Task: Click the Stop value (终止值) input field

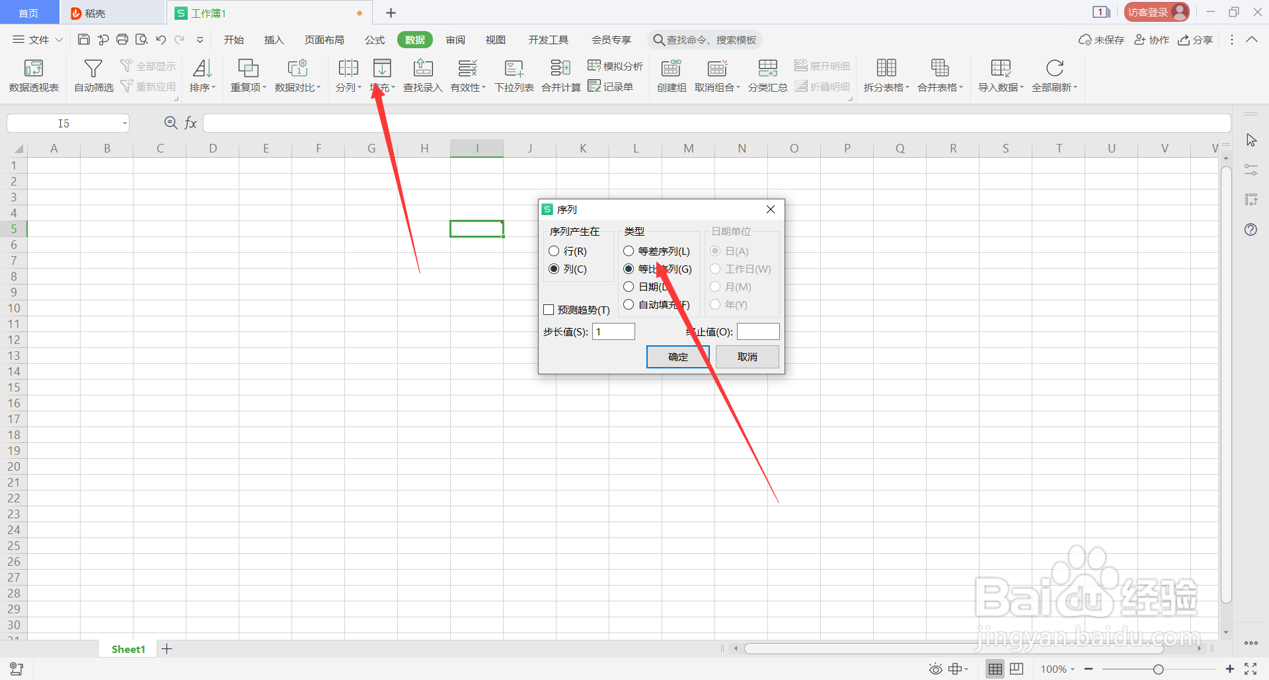Action: tap(758, 331)
